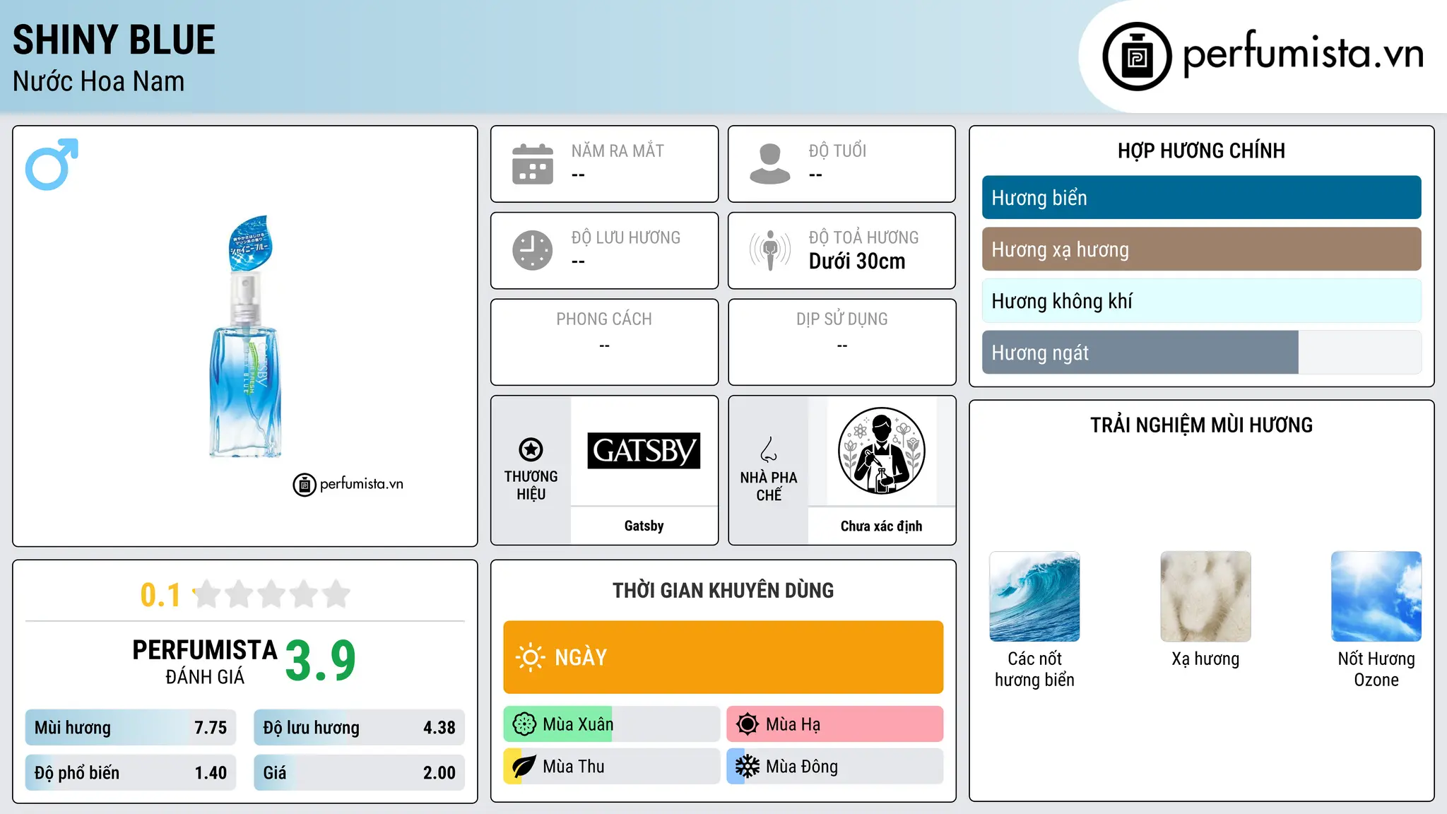Open the ocean wave note image

pyautogui.click(x=1034, y=596)
